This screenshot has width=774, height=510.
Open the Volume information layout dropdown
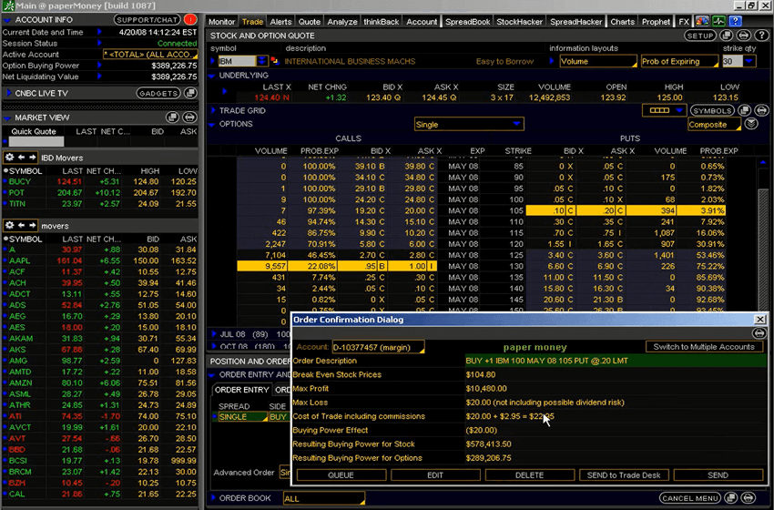coord(598,61)
